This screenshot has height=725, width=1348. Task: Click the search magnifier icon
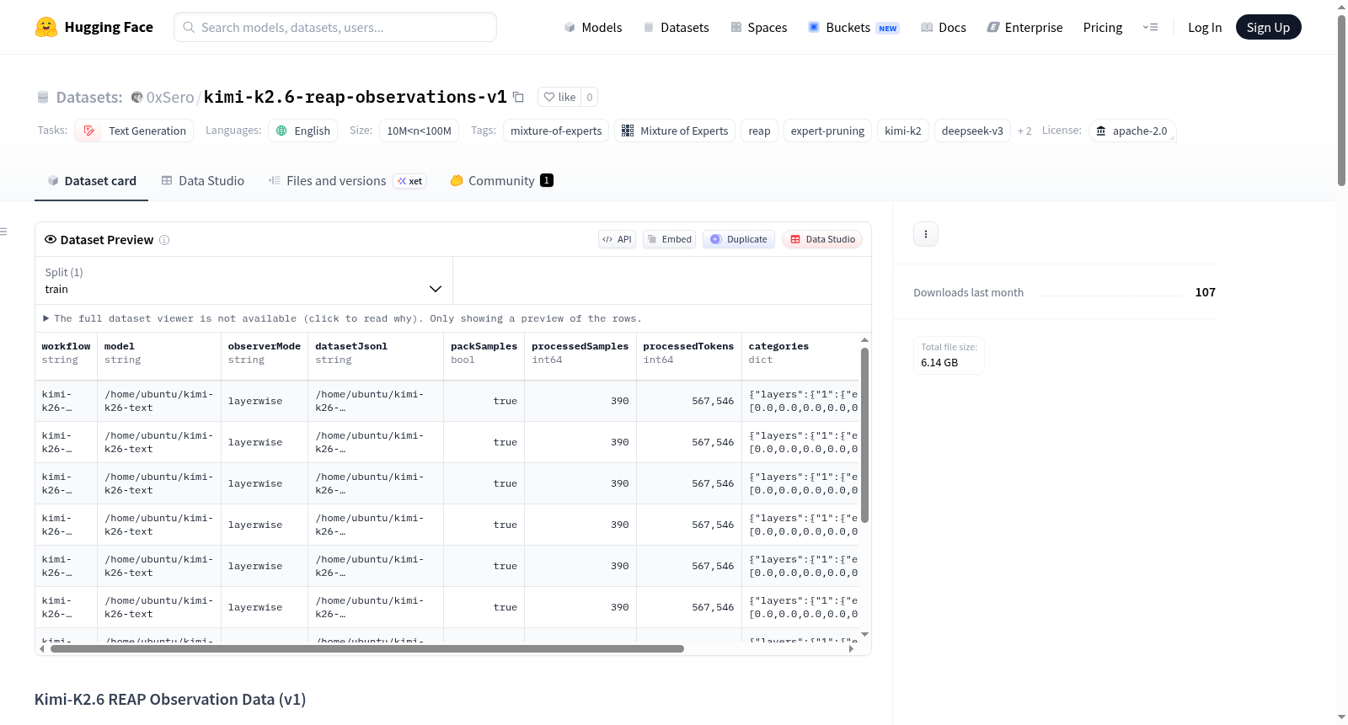click(x=189, y=27)
